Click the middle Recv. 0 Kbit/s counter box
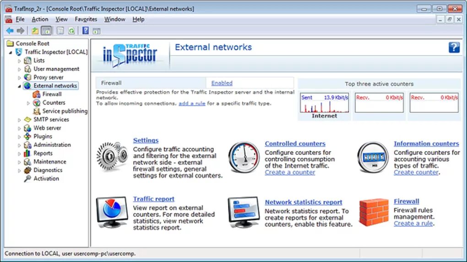Screen dimensions: 467x262 (379, 103)
